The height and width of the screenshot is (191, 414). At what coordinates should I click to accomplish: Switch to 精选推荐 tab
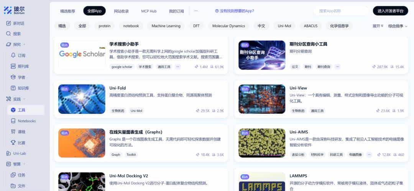(67, 11)
